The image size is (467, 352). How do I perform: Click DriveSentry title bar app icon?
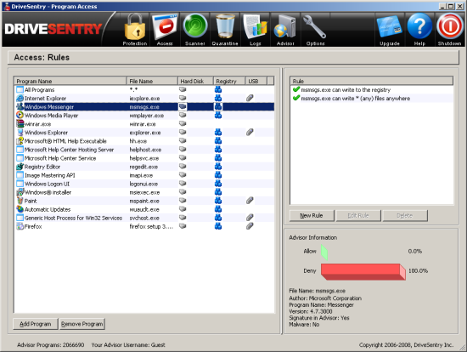7,6
